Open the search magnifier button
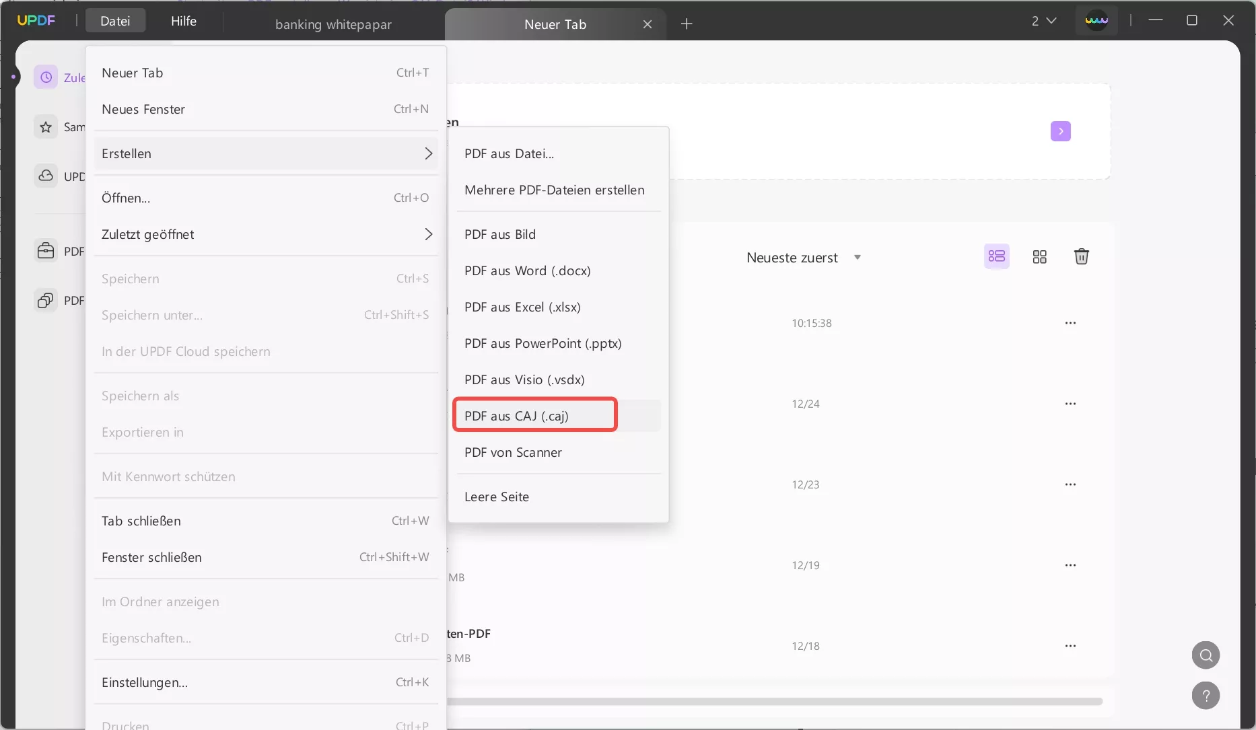This screenshot has height=730, width=1256. (1206, 655)
